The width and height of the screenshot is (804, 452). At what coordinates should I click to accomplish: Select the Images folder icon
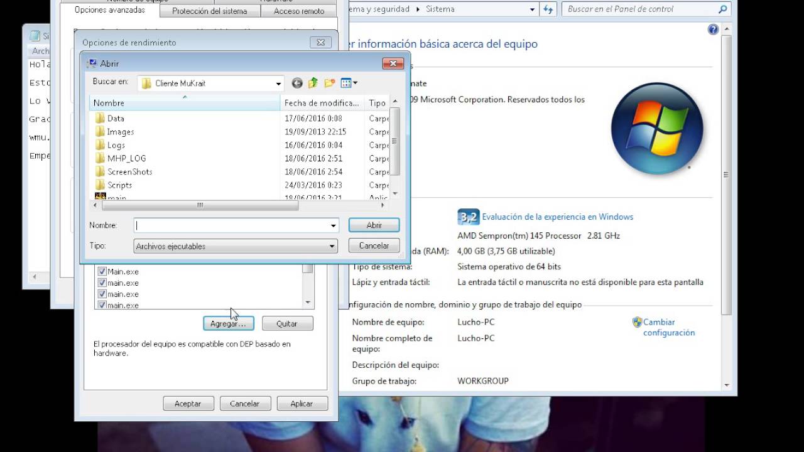pos(100,131)
